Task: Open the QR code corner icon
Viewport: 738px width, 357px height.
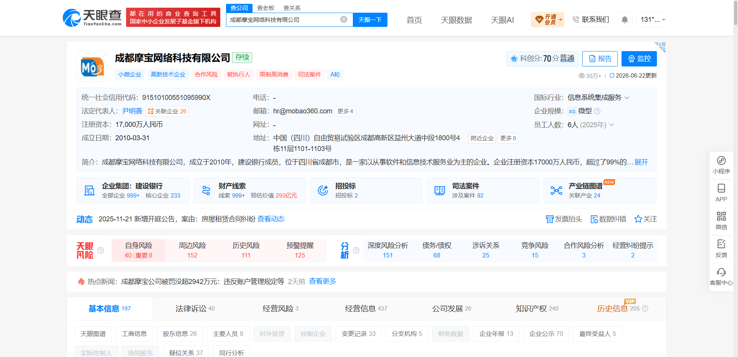Action: tap(660, 47)
